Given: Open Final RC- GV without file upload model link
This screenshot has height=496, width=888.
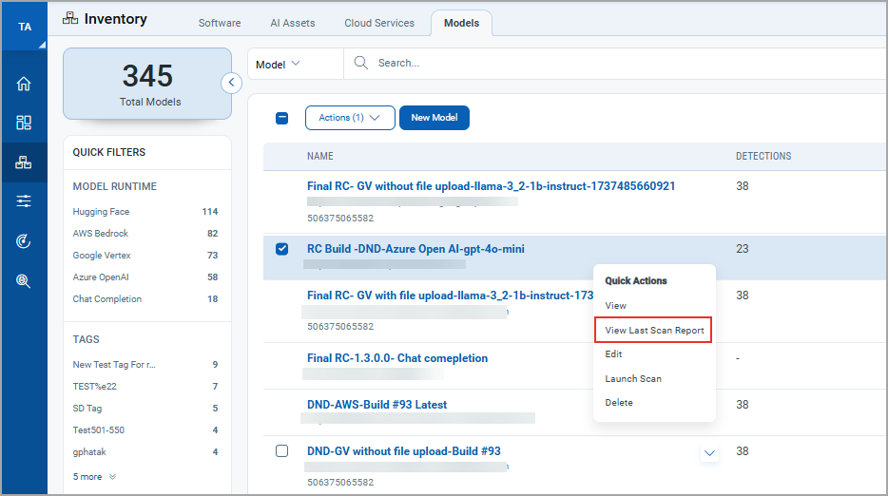Looking at the screenshot, I should click(x=491, y=186).
